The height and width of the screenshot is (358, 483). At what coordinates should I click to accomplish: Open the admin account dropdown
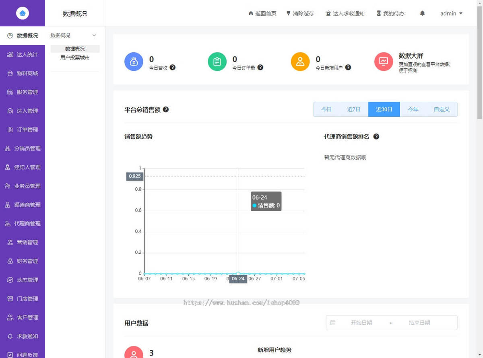(451, 13)
